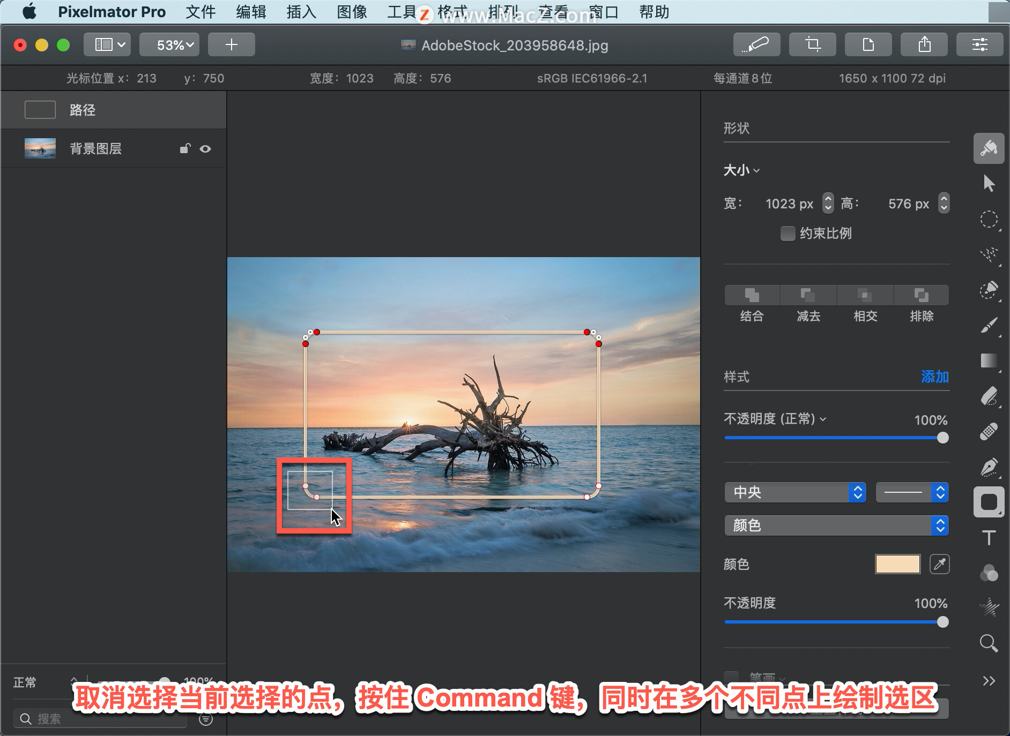The width and height of the screenshot is (1010, 736).
Task: Click the 排除 exclude shapes button
Action: (921, 295)
